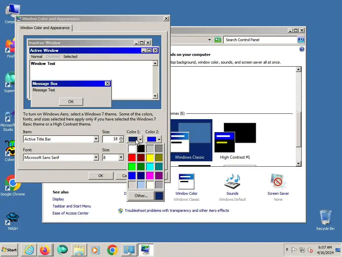Viewport: 342px width, 257px height.
Task: Select the Windows Classic theme thumbnail
Action: (x=191, y=140)
